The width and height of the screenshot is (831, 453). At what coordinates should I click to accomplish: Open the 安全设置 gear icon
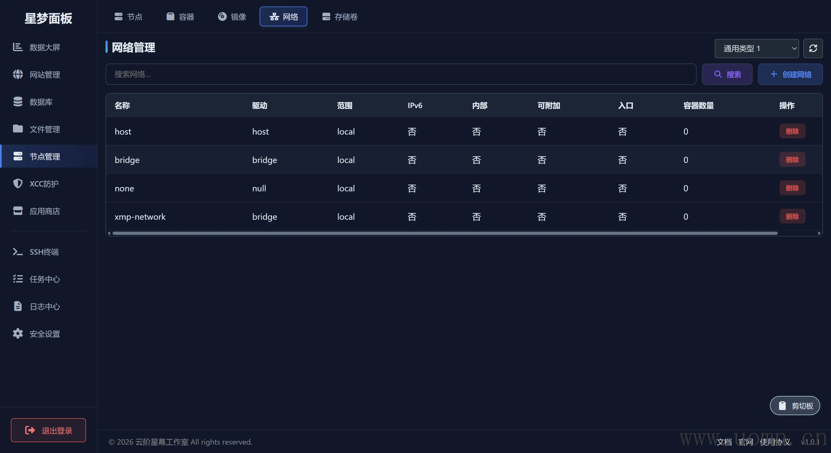tap(18, 333)
